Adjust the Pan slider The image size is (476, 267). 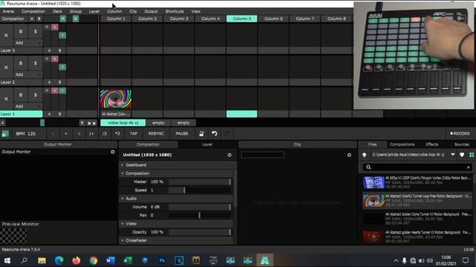tap(200, 215)
